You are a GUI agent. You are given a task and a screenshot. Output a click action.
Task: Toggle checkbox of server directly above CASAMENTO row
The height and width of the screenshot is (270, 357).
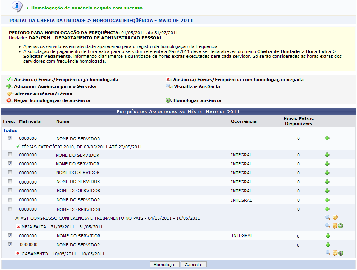coord(10,245)
